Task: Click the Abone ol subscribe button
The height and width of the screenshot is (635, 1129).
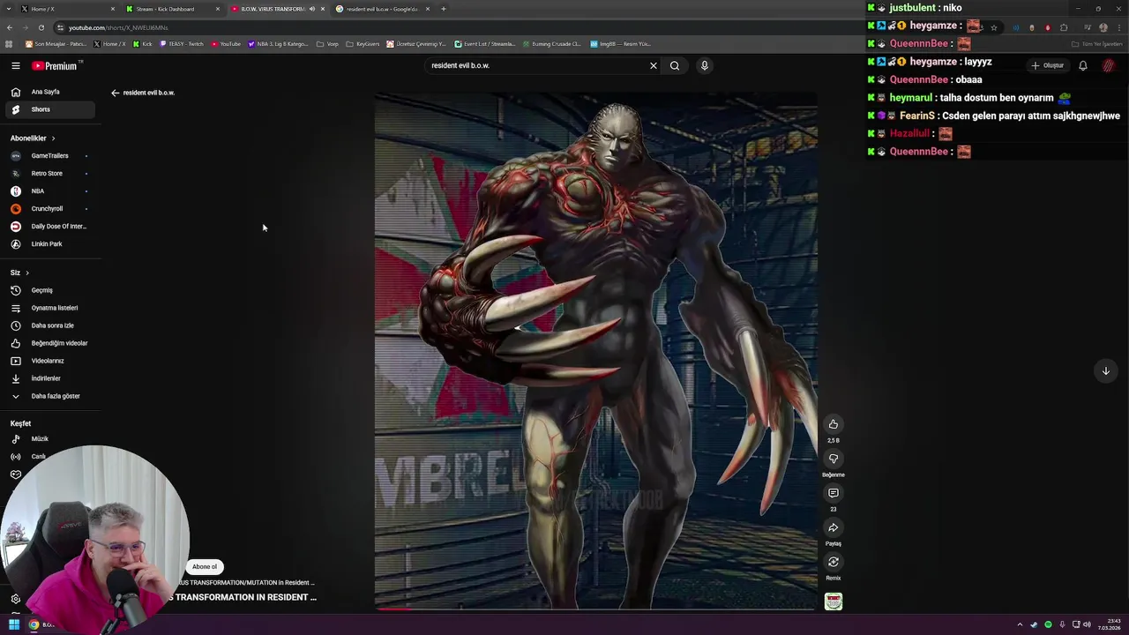Action: 205,567
